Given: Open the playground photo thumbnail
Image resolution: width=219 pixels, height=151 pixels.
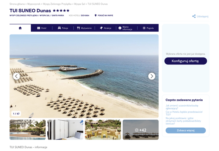Looking at the screenshot, I should [x=103, y=130].
